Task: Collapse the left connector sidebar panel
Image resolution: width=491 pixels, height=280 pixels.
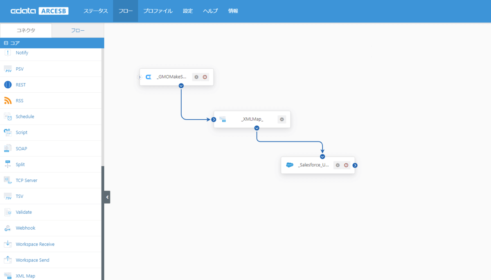Action: pos(107,197)
